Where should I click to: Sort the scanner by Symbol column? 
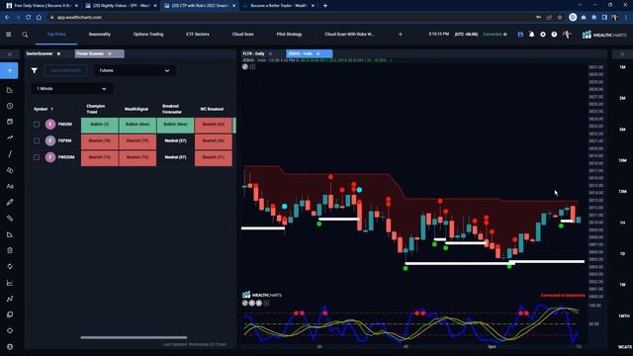tap(44, 109)
